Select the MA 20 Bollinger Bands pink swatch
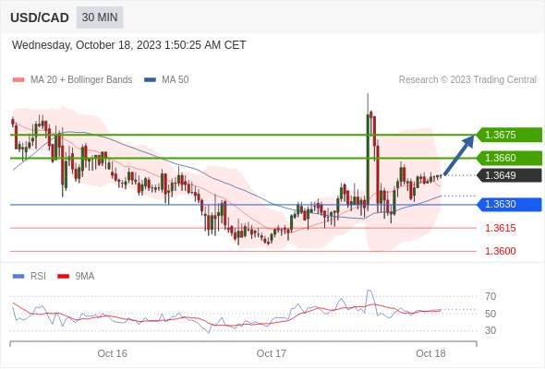The height and width of the screenshot is (369, 545). pos(18,80)
